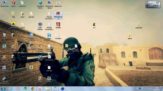Select the Fraps desktop shortcut
Viewport: 163px width, 91px height.
49,79
